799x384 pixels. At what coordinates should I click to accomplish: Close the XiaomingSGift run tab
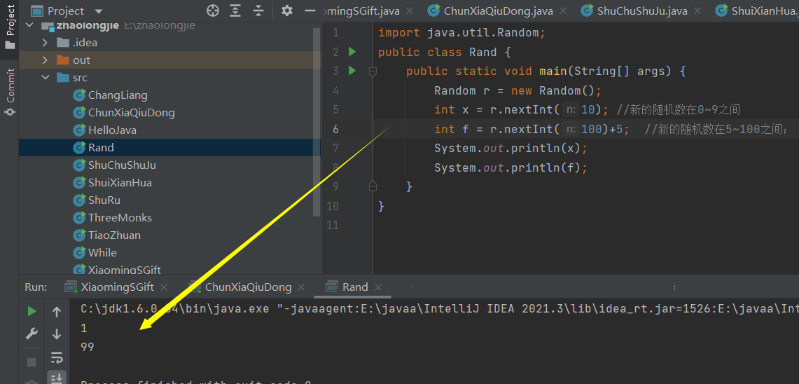(164, 287)
